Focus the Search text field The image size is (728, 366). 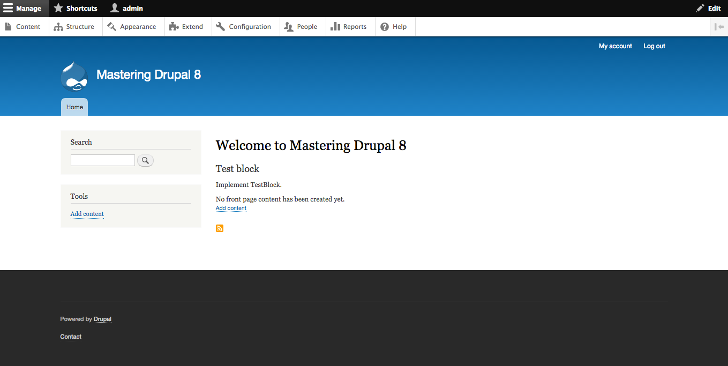(x=102, y=160)
